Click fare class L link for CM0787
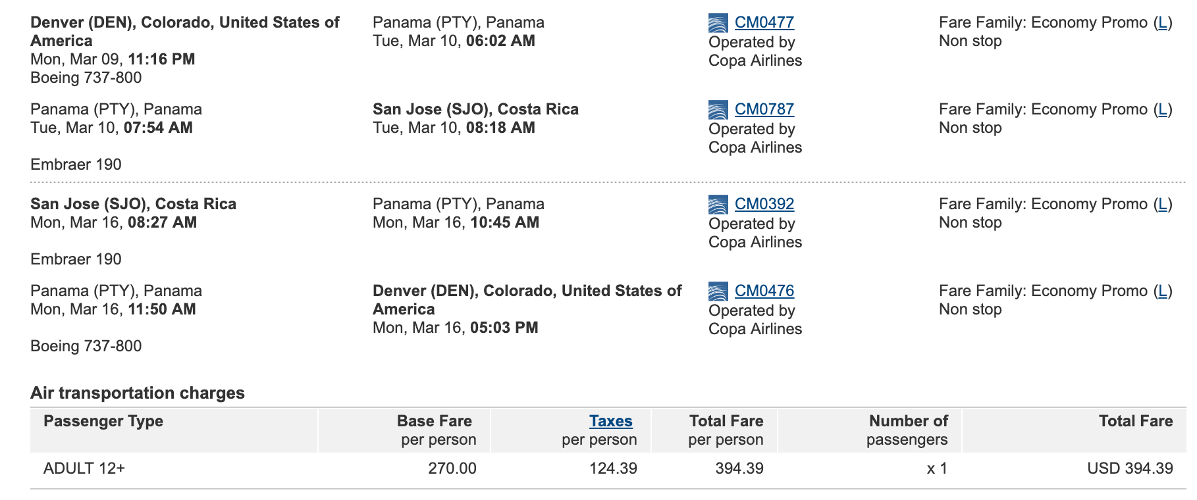 coord(1163,109)
